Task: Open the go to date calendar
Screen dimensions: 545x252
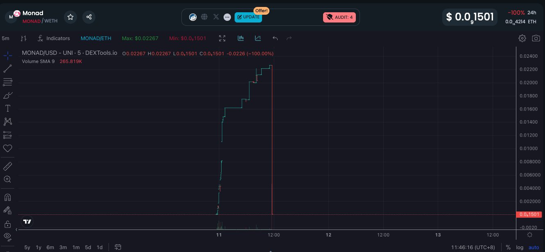Action: pyautogui.click(x=118, y=247)
